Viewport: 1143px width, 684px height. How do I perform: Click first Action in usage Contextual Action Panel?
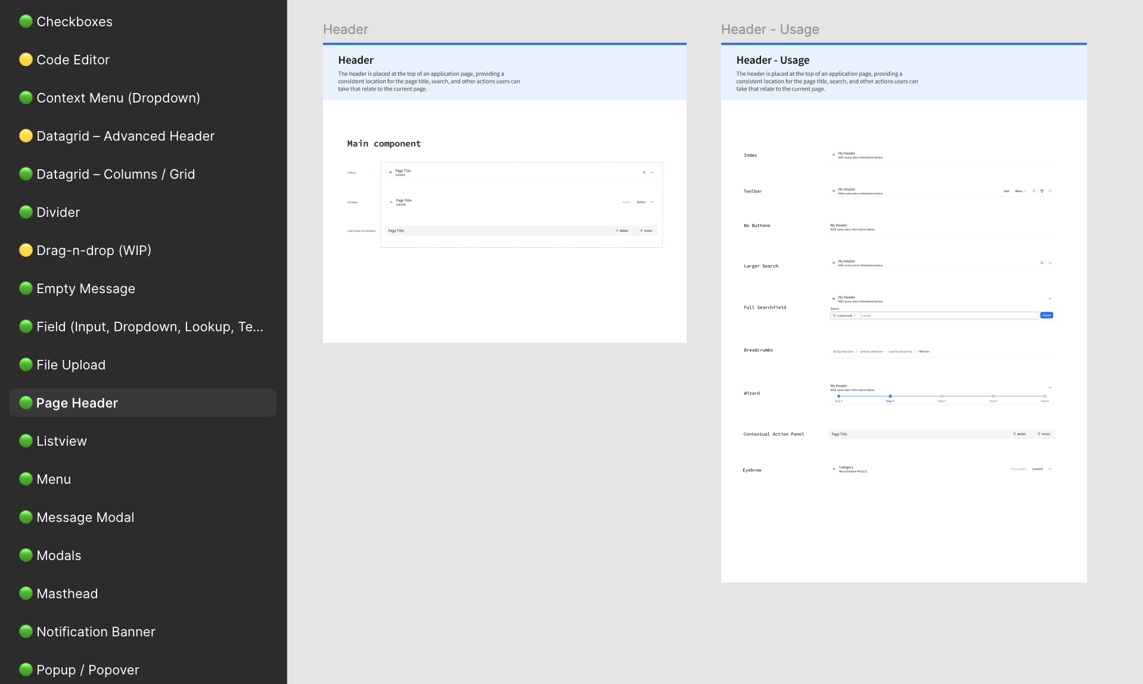tap(1019, 434)
